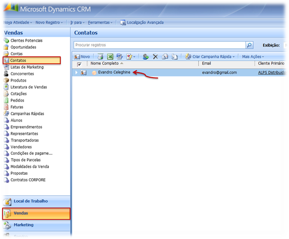The height and width of the screenshot is (239, 289).
Task: Click the run workflow lightning icon
Action: pos(129,56)
